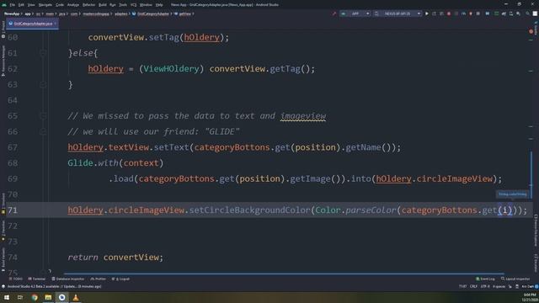Open the TODO tool window
Viewport: 539px width, 303px height.
[x=16, y=279]
